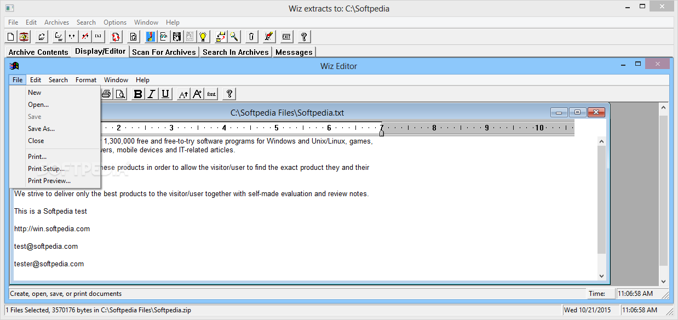The image size is (678, 320).
Task: Click the red pen toolbar icon
Action: tap(268, 37)
